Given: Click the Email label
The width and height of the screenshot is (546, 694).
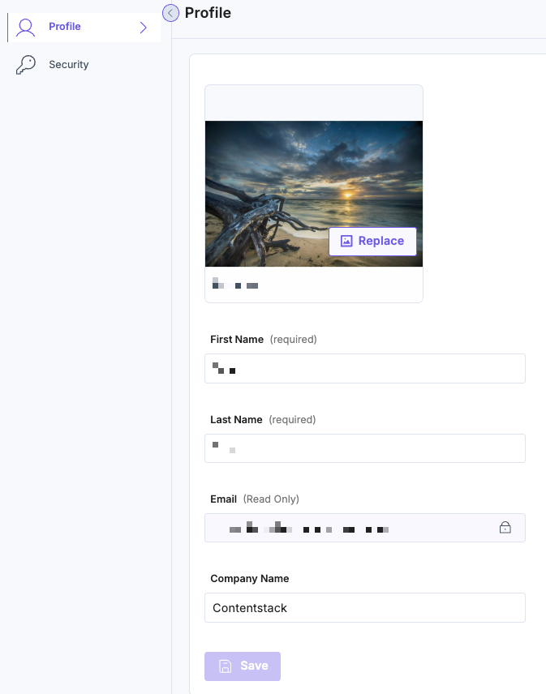Looking at the screenshot, I should [x=224, y=499].
